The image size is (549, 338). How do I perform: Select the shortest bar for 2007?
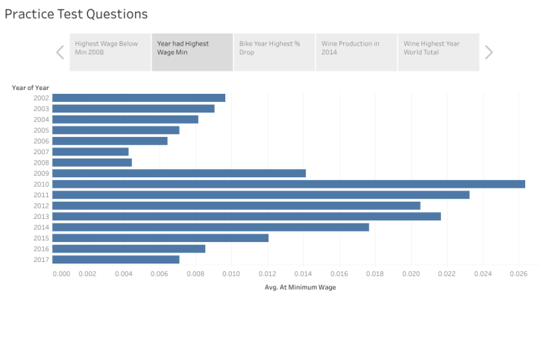[90, 151]
